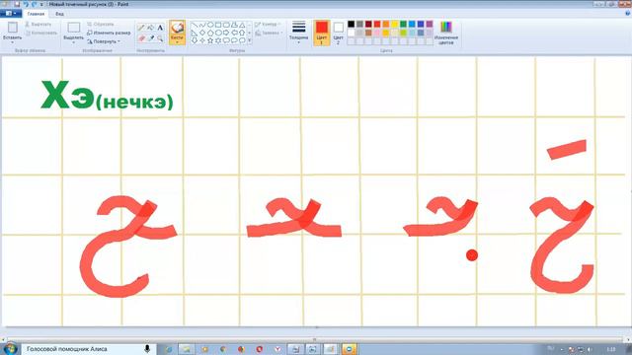Choose the five-point star shape

click(x=210, y=40)
